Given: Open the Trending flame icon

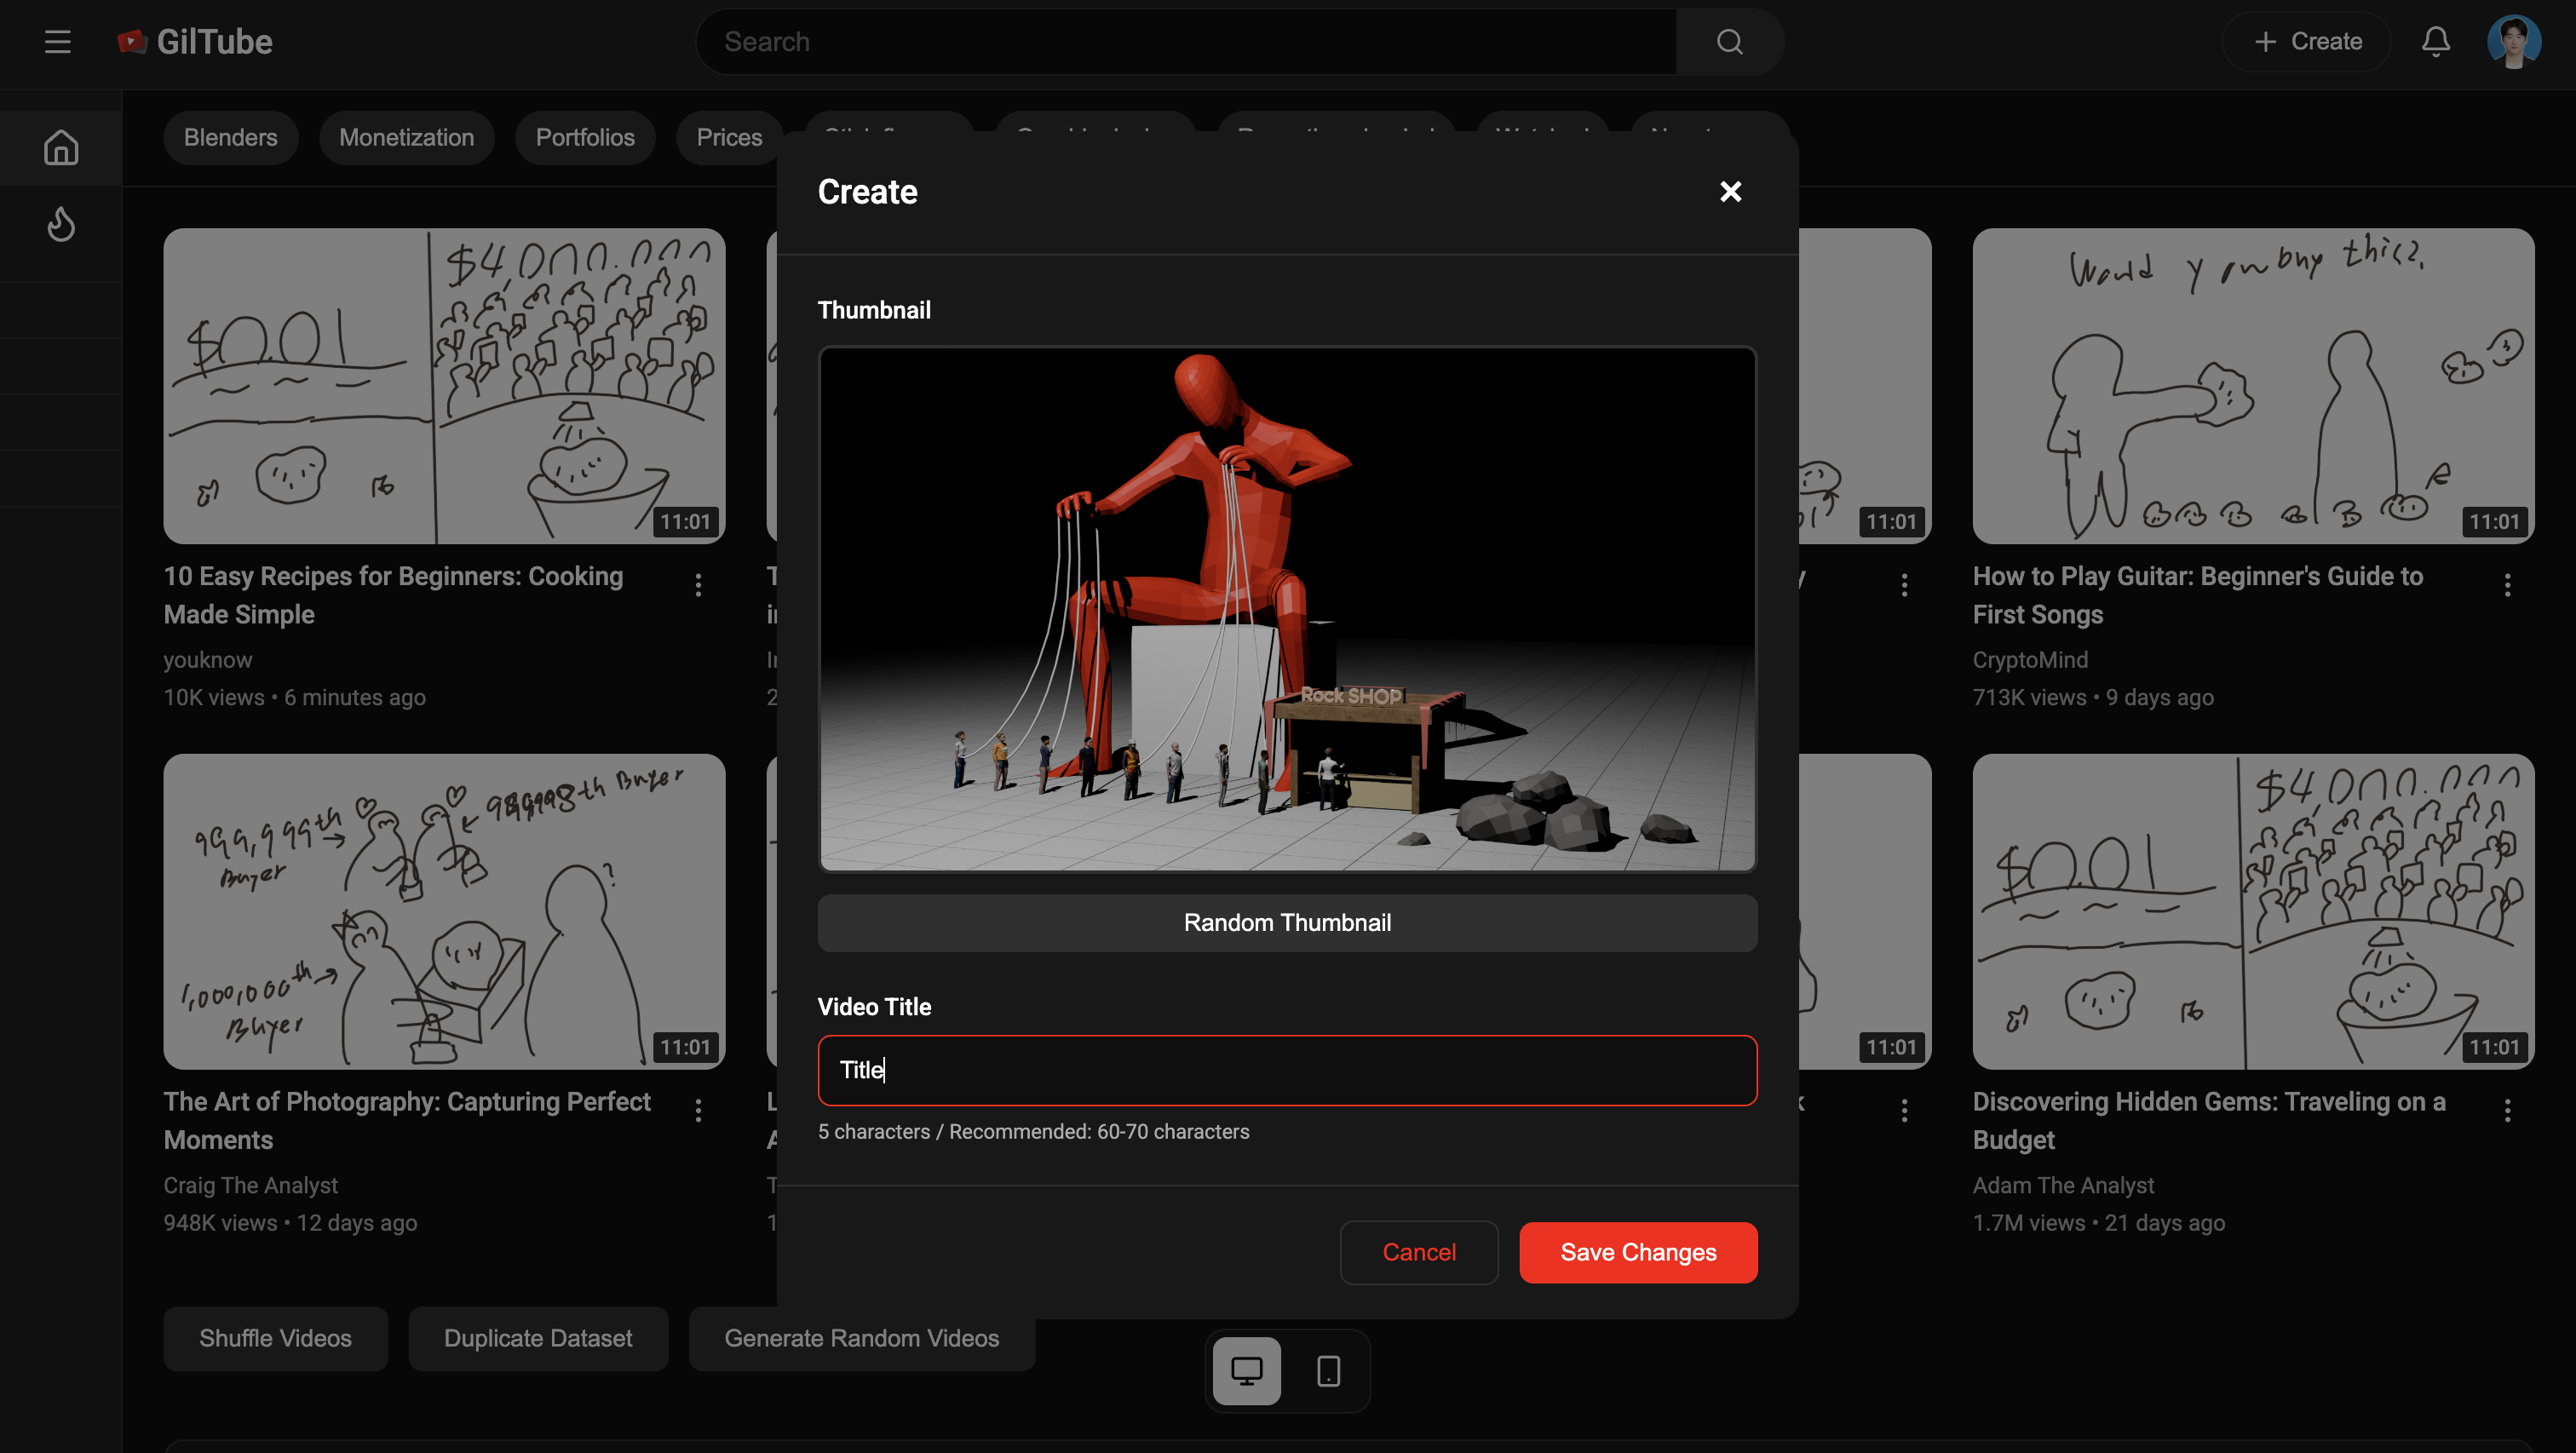Looking at the screenshot, I should coord(60,224).
